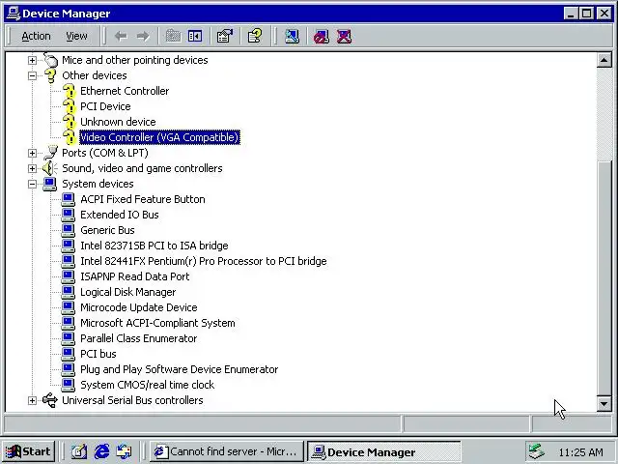Collapse the Other devices node
Image resolution: width=618 pixels, height=464 pixels.
pos(32,75)
